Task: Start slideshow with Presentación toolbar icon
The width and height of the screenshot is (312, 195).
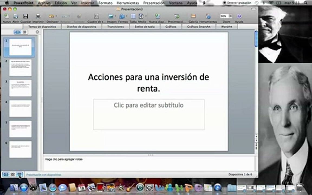Action: tap(177, 16)
